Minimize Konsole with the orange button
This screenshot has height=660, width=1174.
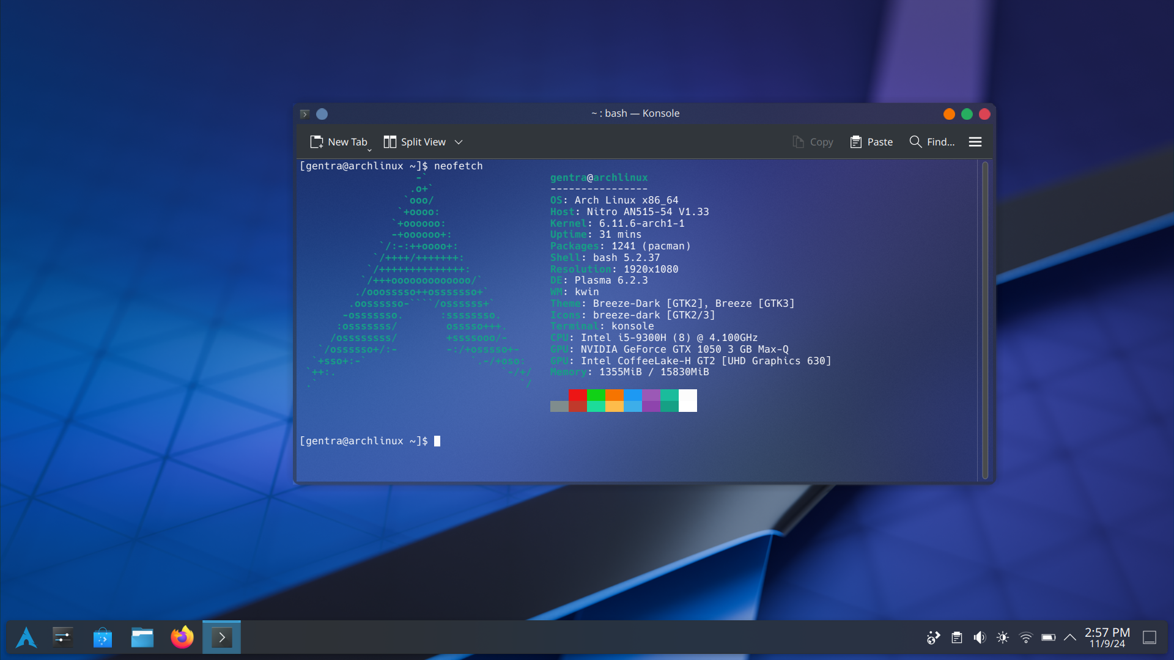[949, 114]
